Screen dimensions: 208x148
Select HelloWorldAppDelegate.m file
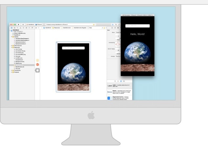pyautogui.click(x=22, y=40)
